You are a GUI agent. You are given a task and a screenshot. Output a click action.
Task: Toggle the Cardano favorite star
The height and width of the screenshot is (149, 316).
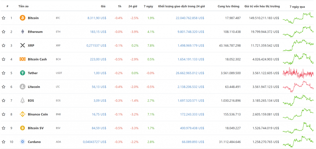(4, 142)
